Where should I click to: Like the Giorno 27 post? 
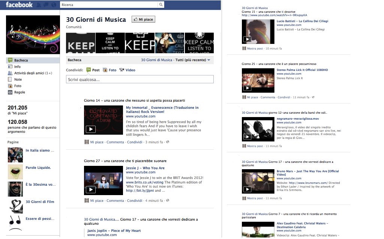tap(97, 201)
